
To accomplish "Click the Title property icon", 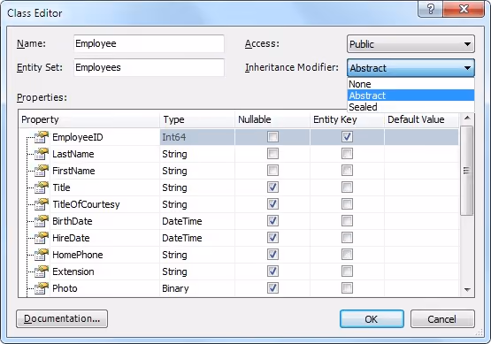I will (42, 187).
